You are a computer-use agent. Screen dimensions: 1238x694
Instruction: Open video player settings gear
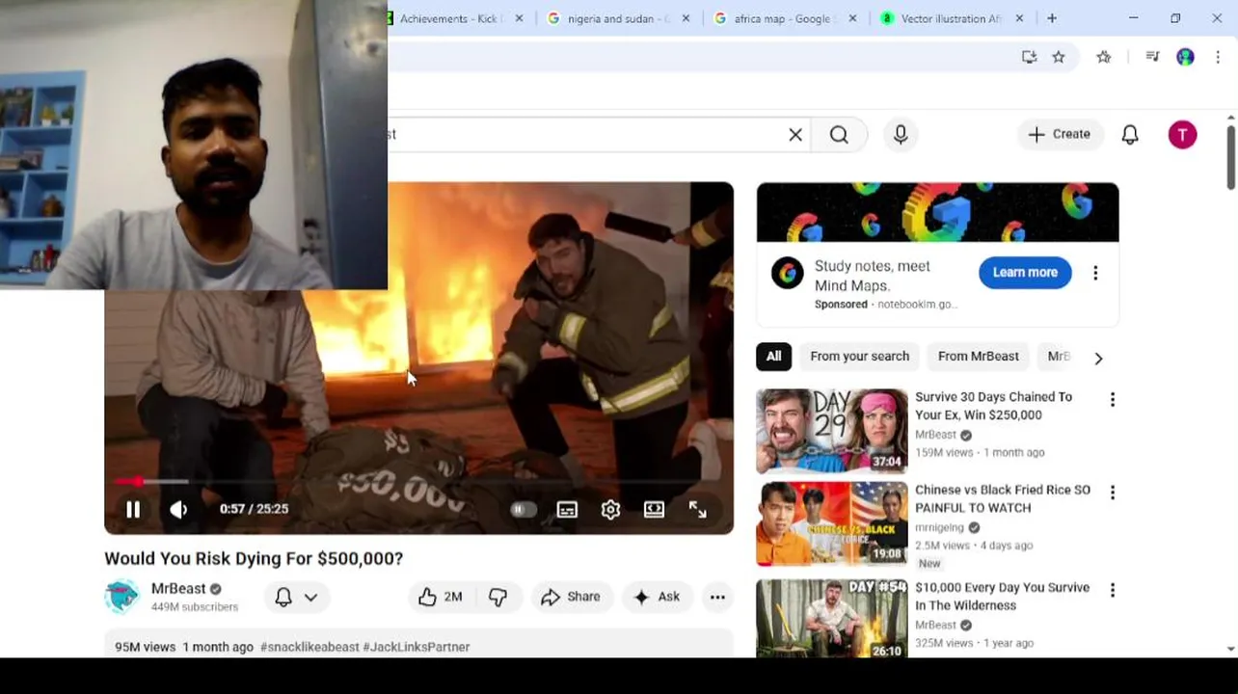pyautogui.click(x=610, y=509)
